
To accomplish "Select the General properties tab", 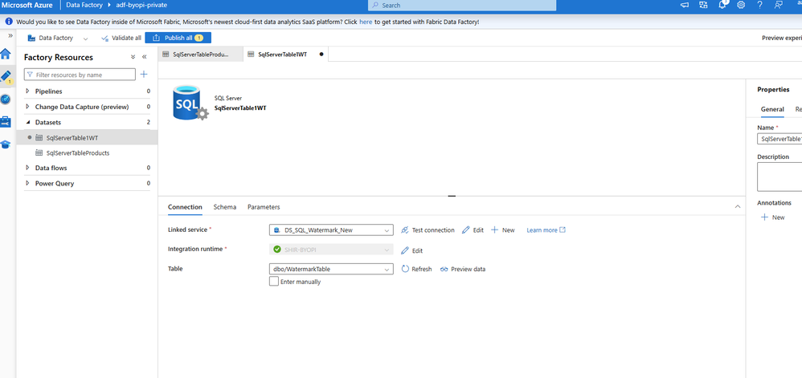I will 772,109.
